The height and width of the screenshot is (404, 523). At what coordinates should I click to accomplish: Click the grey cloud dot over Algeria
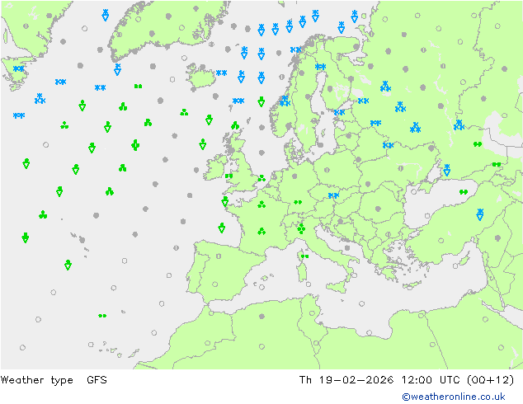coord(261,316)
